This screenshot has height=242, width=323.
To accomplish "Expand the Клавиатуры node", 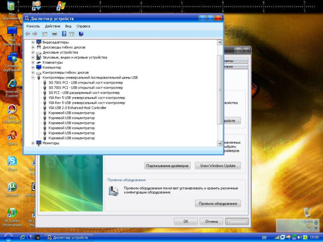I will (33, 63).
